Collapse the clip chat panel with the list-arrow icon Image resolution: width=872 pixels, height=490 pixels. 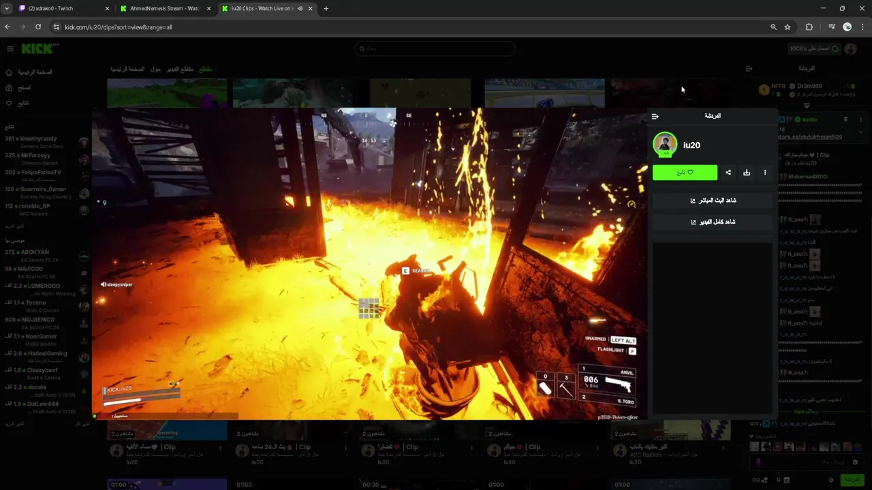[x=655, y=116]
